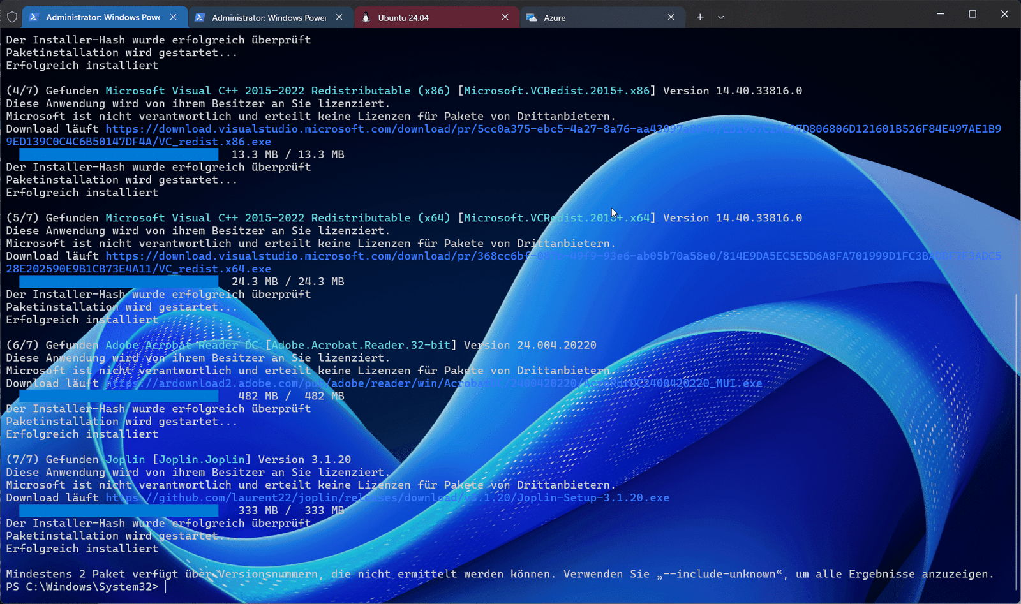Close the Ubuntu 24.04 tab
The image size is (1021, 604).
(x=505, y=17)
